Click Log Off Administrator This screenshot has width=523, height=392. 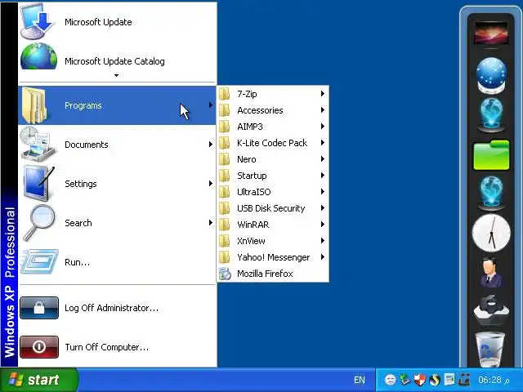click(118, 308)
